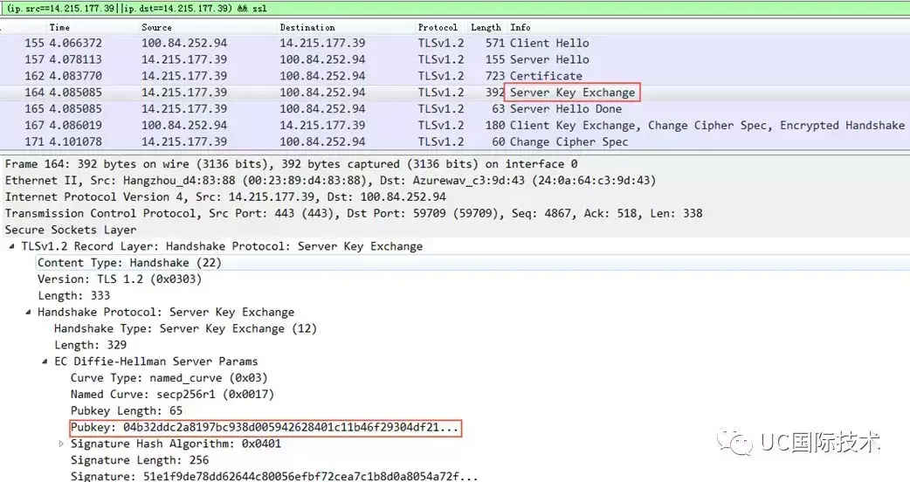Click time 4.101078 in packet 171
910x482 pixels.
[x=75, y=141]
